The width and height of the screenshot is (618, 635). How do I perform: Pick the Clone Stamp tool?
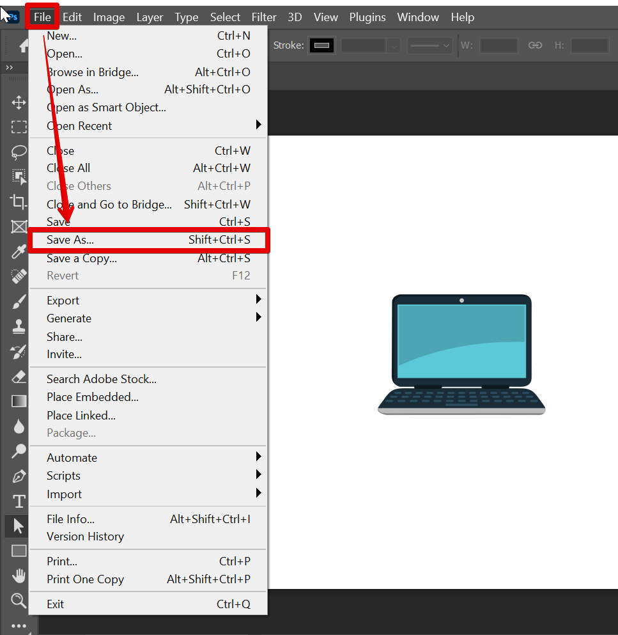[19, 327]
